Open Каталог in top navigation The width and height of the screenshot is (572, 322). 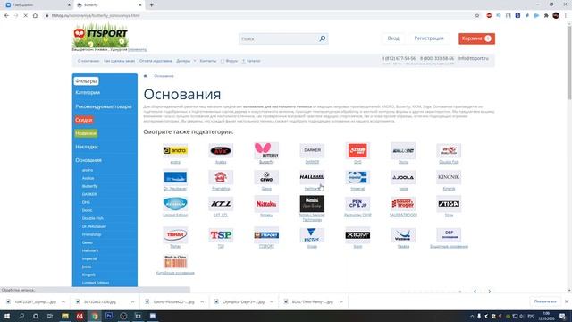coord(251,61)
